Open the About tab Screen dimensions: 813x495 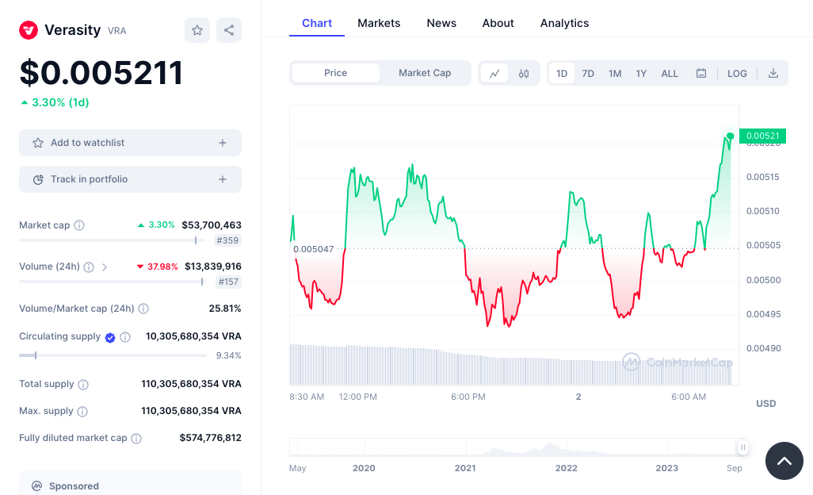point(498,23)
